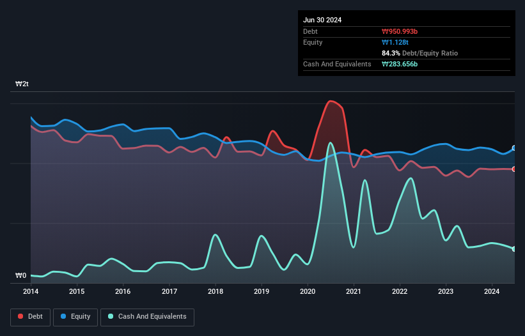Image resolution: width=525 pixels, height=336 pixels.
Task: Click the Equity endpoint marker at Jun 2024
Action: pyautogui.click(x=514, y=148)
